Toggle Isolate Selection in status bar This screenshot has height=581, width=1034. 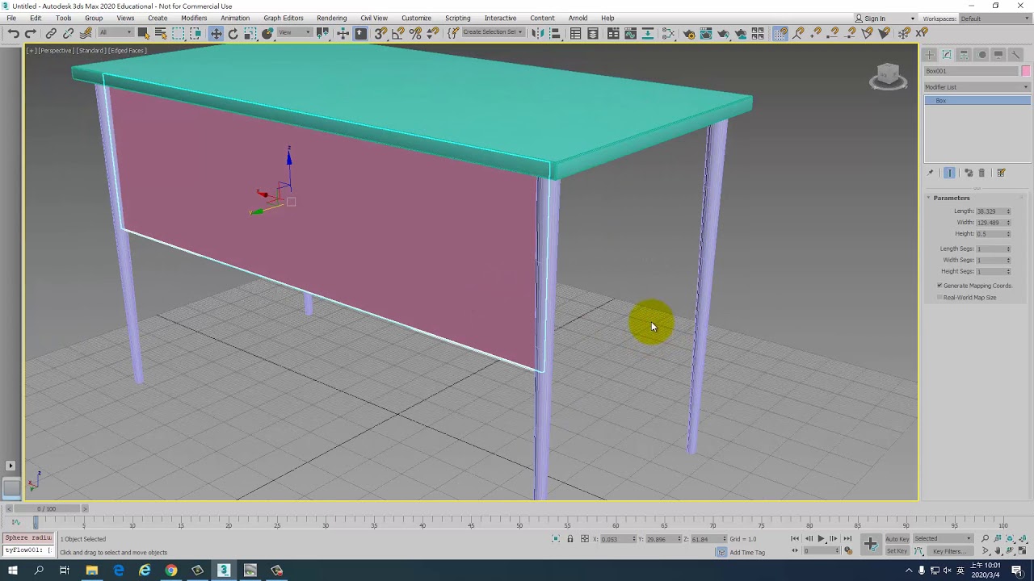pos(556,539)
